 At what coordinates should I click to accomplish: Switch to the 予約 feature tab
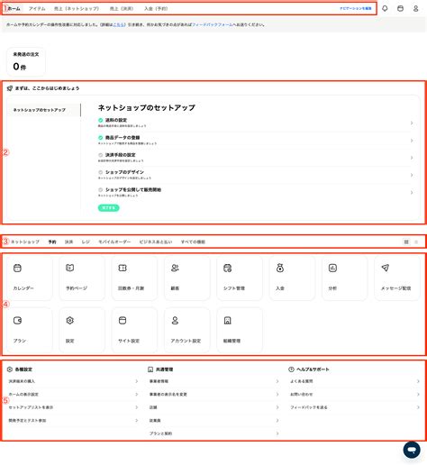click(52, 242)
